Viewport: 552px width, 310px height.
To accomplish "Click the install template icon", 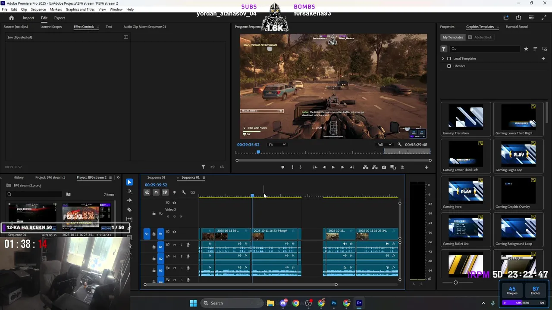I will [x=545, y=49].
